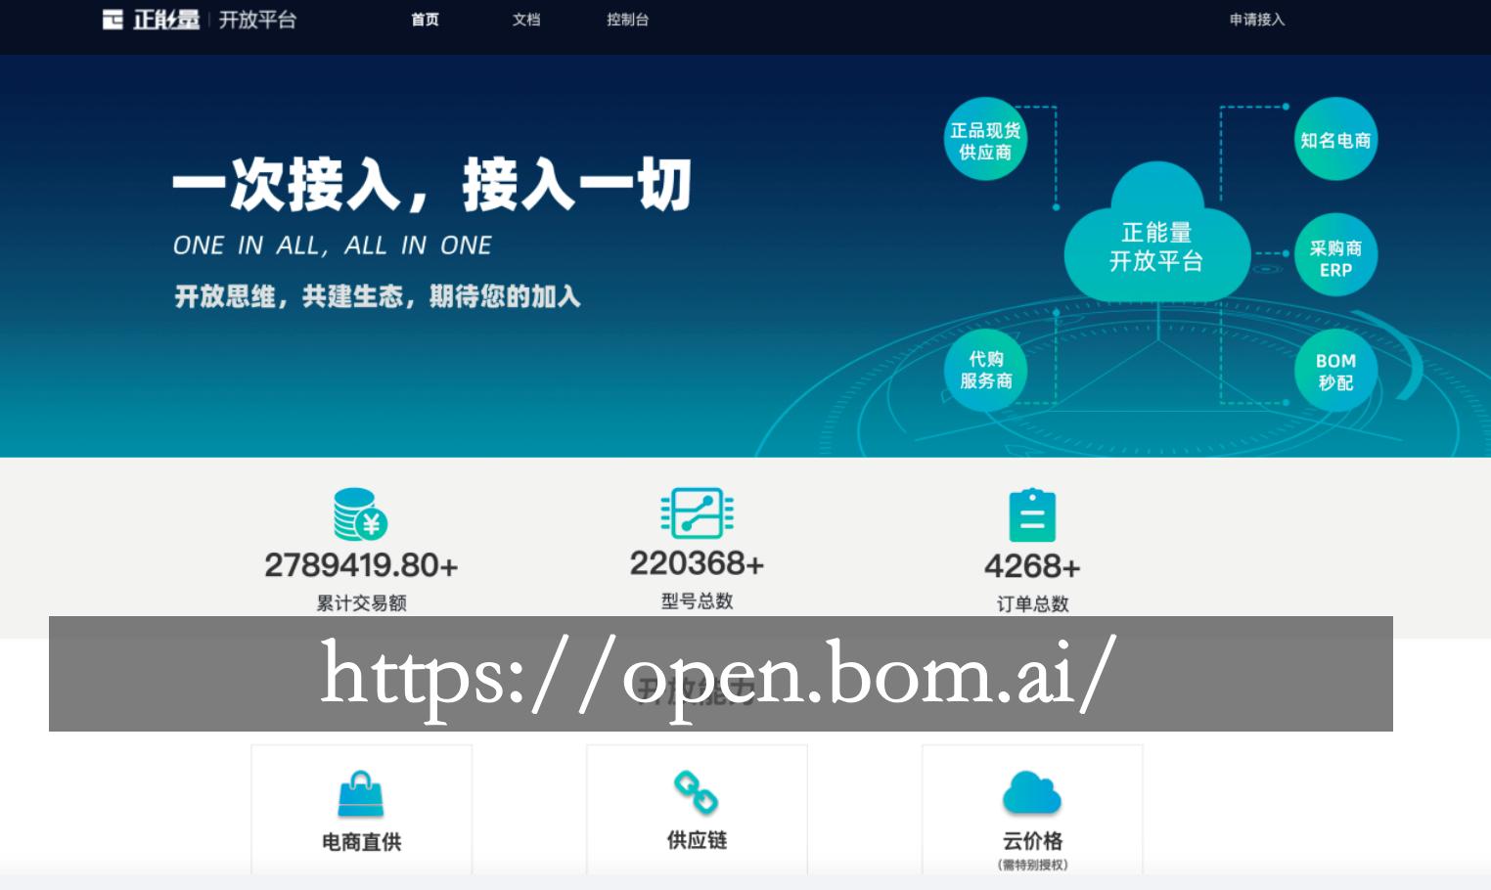
Task: Click the chip chart icon above 220368+
Action: pos(697,513)
